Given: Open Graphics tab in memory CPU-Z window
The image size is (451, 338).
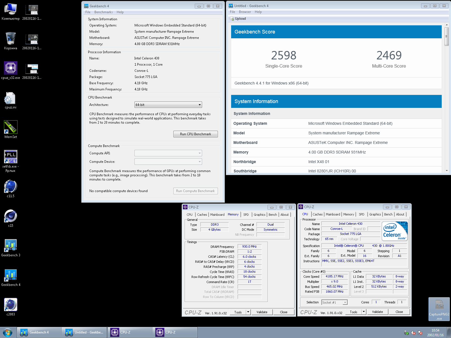Looking at the screenshot, I should pos(259,215).
